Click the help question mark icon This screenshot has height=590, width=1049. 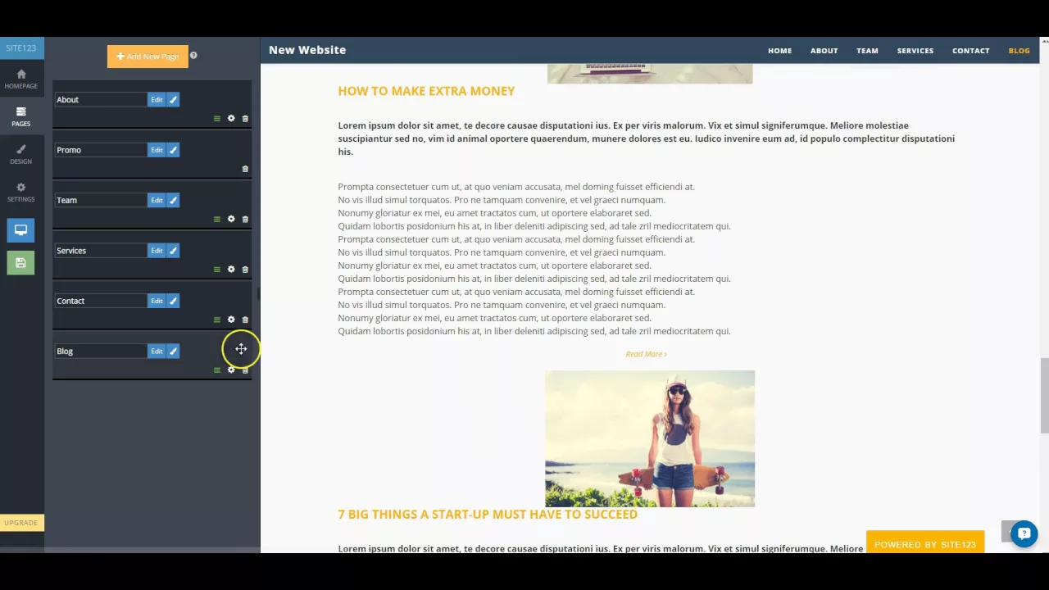tap(193, 56)
